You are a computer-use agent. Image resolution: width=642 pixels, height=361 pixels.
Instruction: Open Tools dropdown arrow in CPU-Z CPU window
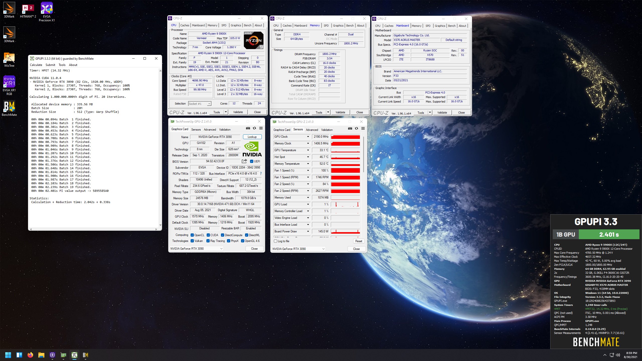226,112
